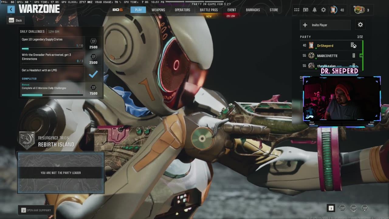Click the Supply Crates 1/10 progress bar
Image resolution: width=389 pixels, height=219 pixels.
tap(52, 48)
